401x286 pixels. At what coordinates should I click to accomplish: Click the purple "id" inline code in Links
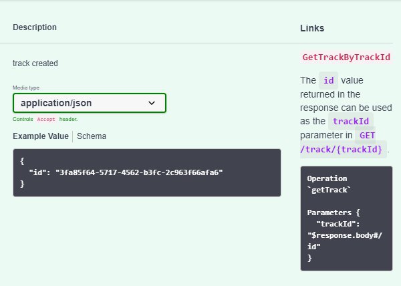coord(328,80)
